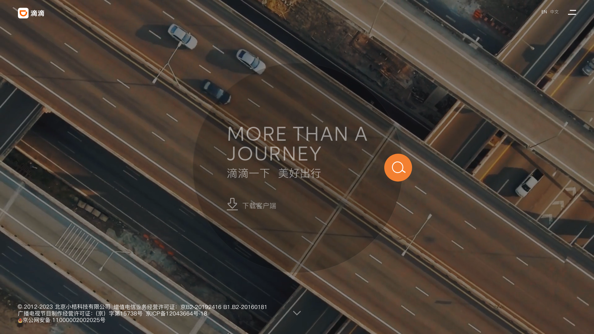This screenshot has height=334, width=594.
Task: Click the 滴滴一下 slogan text
Action: [248, 173]
